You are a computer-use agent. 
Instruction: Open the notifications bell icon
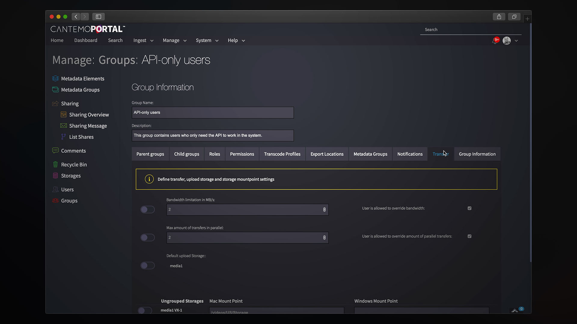point(494,41)
